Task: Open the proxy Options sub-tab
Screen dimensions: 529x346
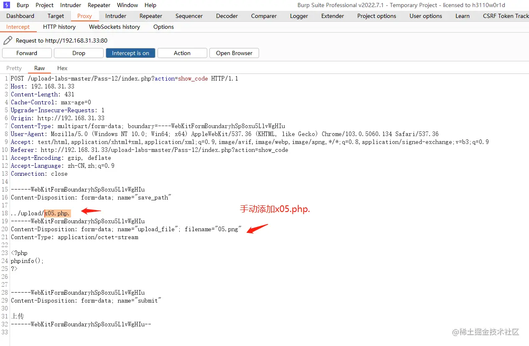Action: 163,27
